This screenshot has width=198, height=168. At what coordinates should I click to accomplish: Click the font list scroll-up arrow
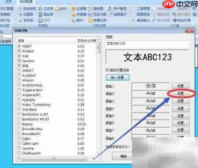point(98,40)
